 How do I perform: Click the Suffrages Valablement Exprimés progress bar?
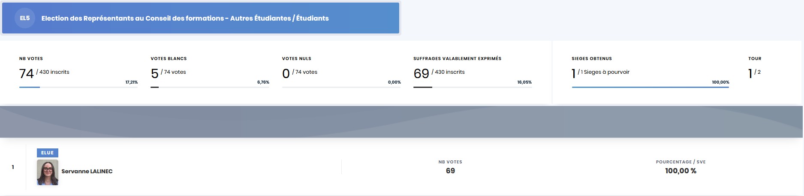[473, 87]
